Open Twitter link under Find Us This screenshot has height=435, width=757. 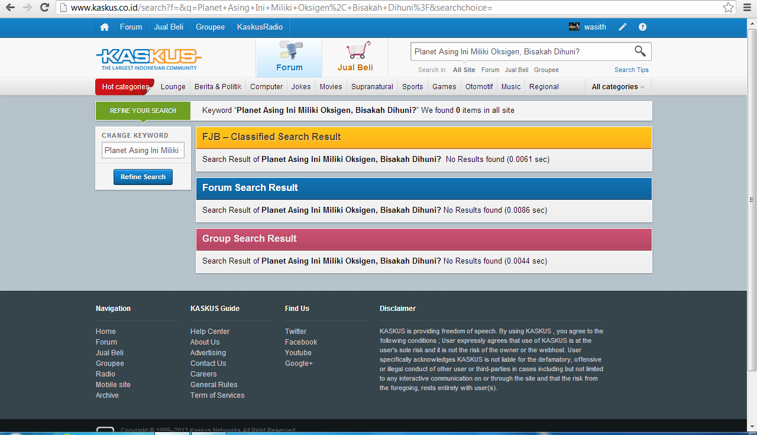click(x=296, y=332)
